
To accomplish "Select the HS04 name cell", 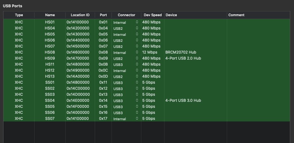I will point(50,28).
